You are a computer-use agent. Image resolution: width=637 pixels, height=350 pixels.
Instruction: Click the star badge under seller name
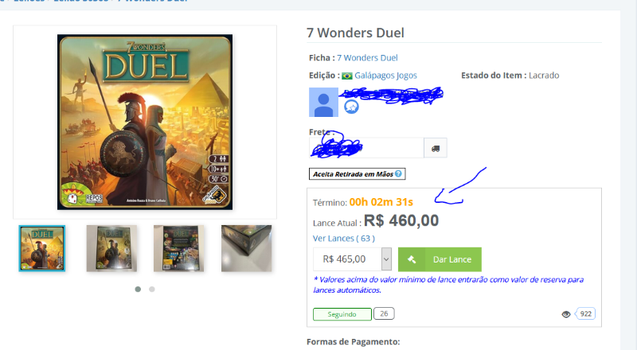coord(351,107)
